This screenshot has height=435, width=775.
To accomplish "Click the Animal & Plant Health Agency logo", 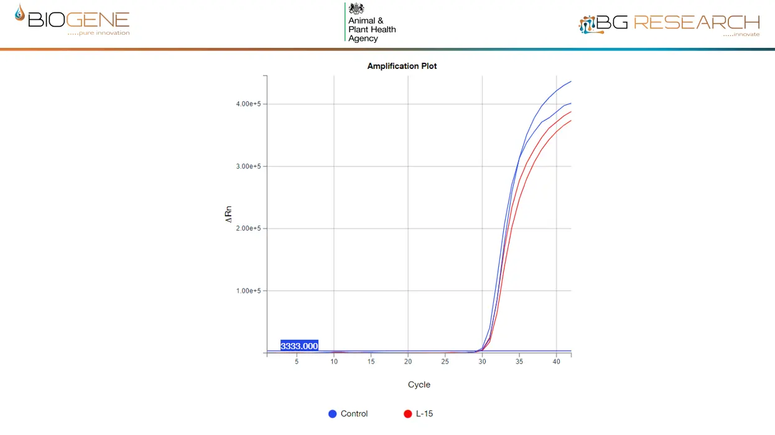I will coord(371,22).
